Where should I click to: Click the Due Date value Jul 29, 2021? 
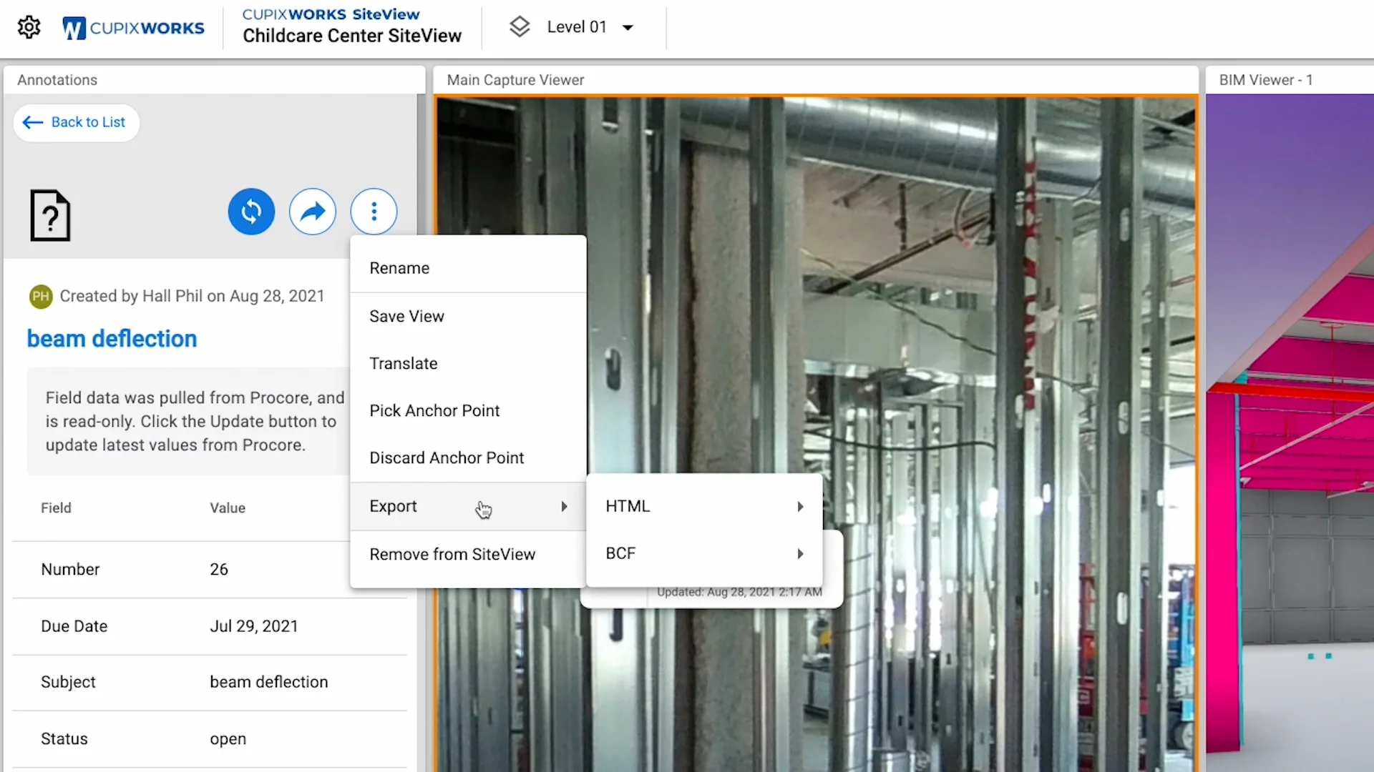click(253, 626)
